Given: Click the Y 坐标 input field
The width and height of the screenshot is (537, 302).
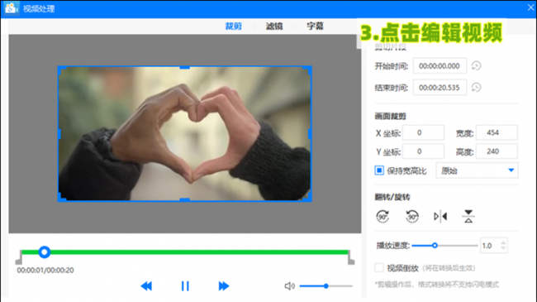Looking at the screenshot, I should pos(423,151).
